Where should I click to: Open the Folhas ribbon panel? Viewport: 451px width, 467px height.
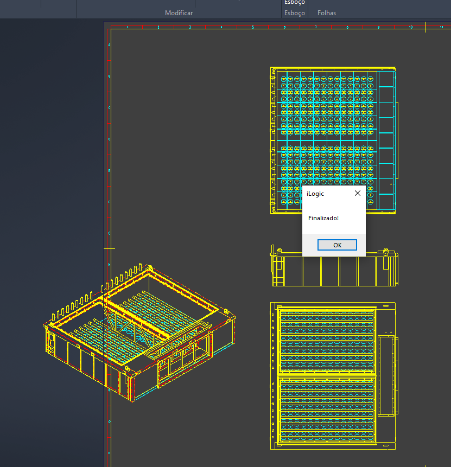[327, 13]
